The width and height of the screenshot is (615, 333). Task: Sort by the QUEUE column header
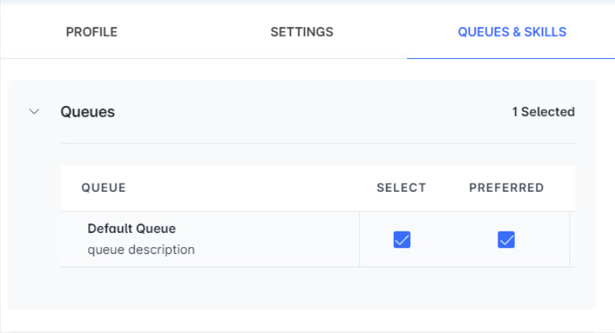103,188
